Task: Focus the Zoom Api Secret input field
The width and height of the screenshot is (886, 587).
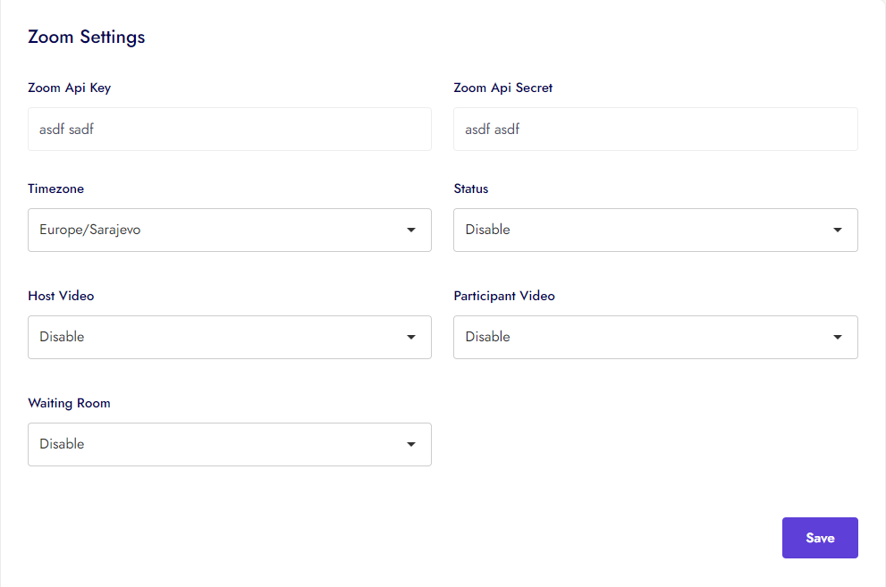Action: (x=655, y=130)
